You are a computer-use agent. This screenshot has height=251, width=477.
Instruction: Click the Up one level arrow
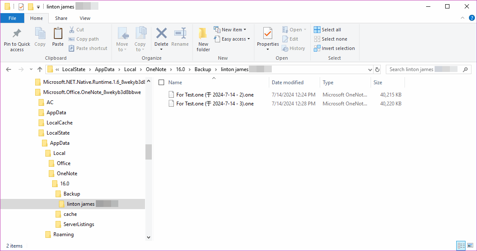coord(39,69)
